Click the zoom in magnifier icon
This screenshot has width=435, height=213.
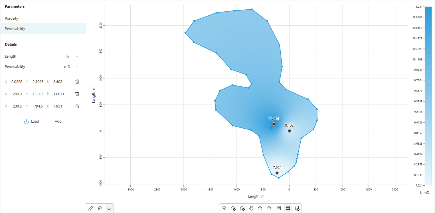260,208
